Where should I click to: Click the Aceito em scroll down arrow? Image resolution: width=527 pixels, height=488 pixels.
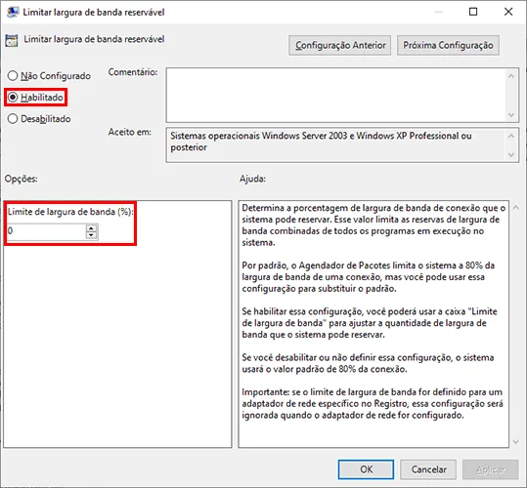point(511,154)
